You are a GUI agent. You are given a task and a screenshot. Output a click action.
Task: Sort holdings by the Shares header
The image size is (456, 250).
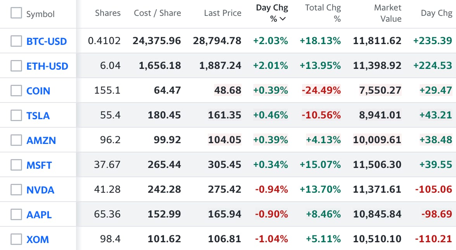point(108,13)
